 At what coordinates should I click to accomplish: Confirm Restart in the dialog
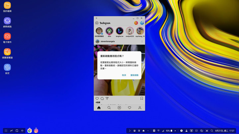point(134,75)
